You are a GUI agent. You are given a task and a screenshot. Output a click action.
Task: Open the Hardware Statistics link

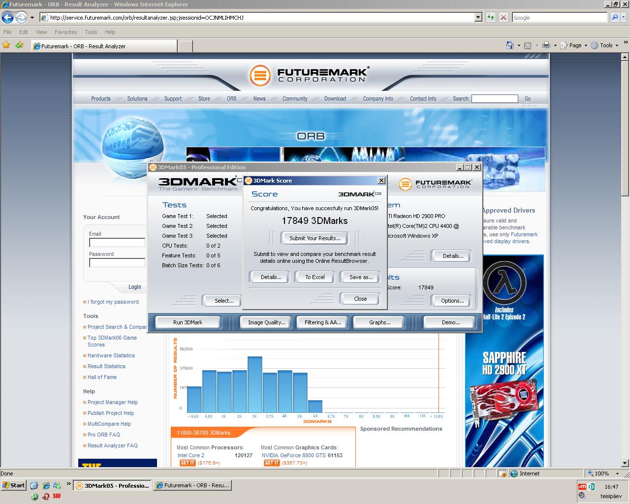click(x=111, y=355)
